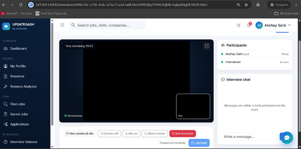Open the floating chat support bubble
Image resolution: width=301 pixels, height=149 pixels.
coord(287,138)
